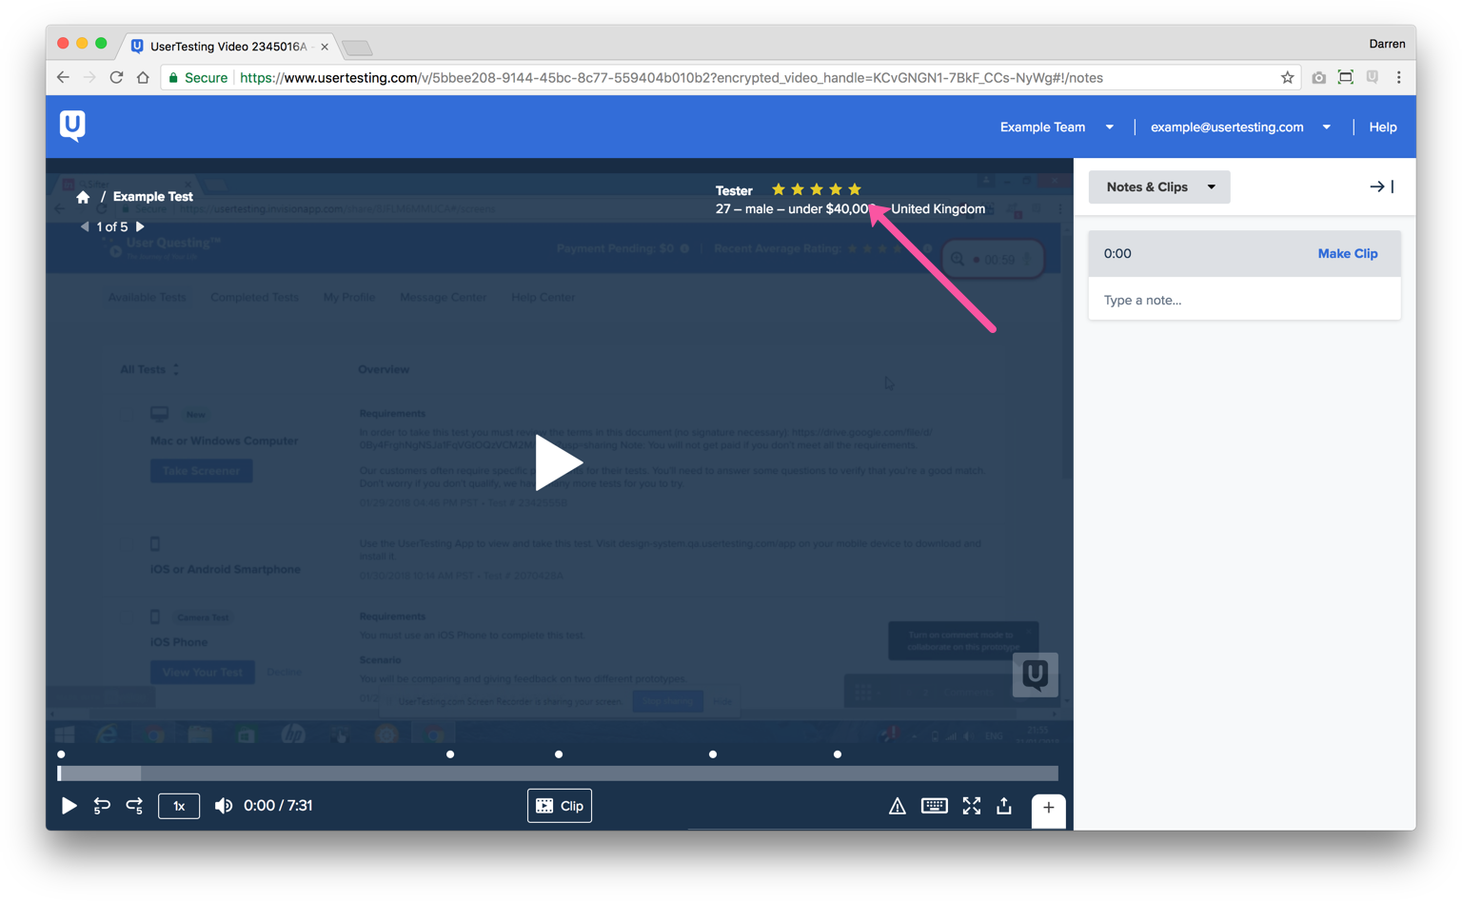Share the video with the share icon

pyautogui.click(x=1004, y=806)
